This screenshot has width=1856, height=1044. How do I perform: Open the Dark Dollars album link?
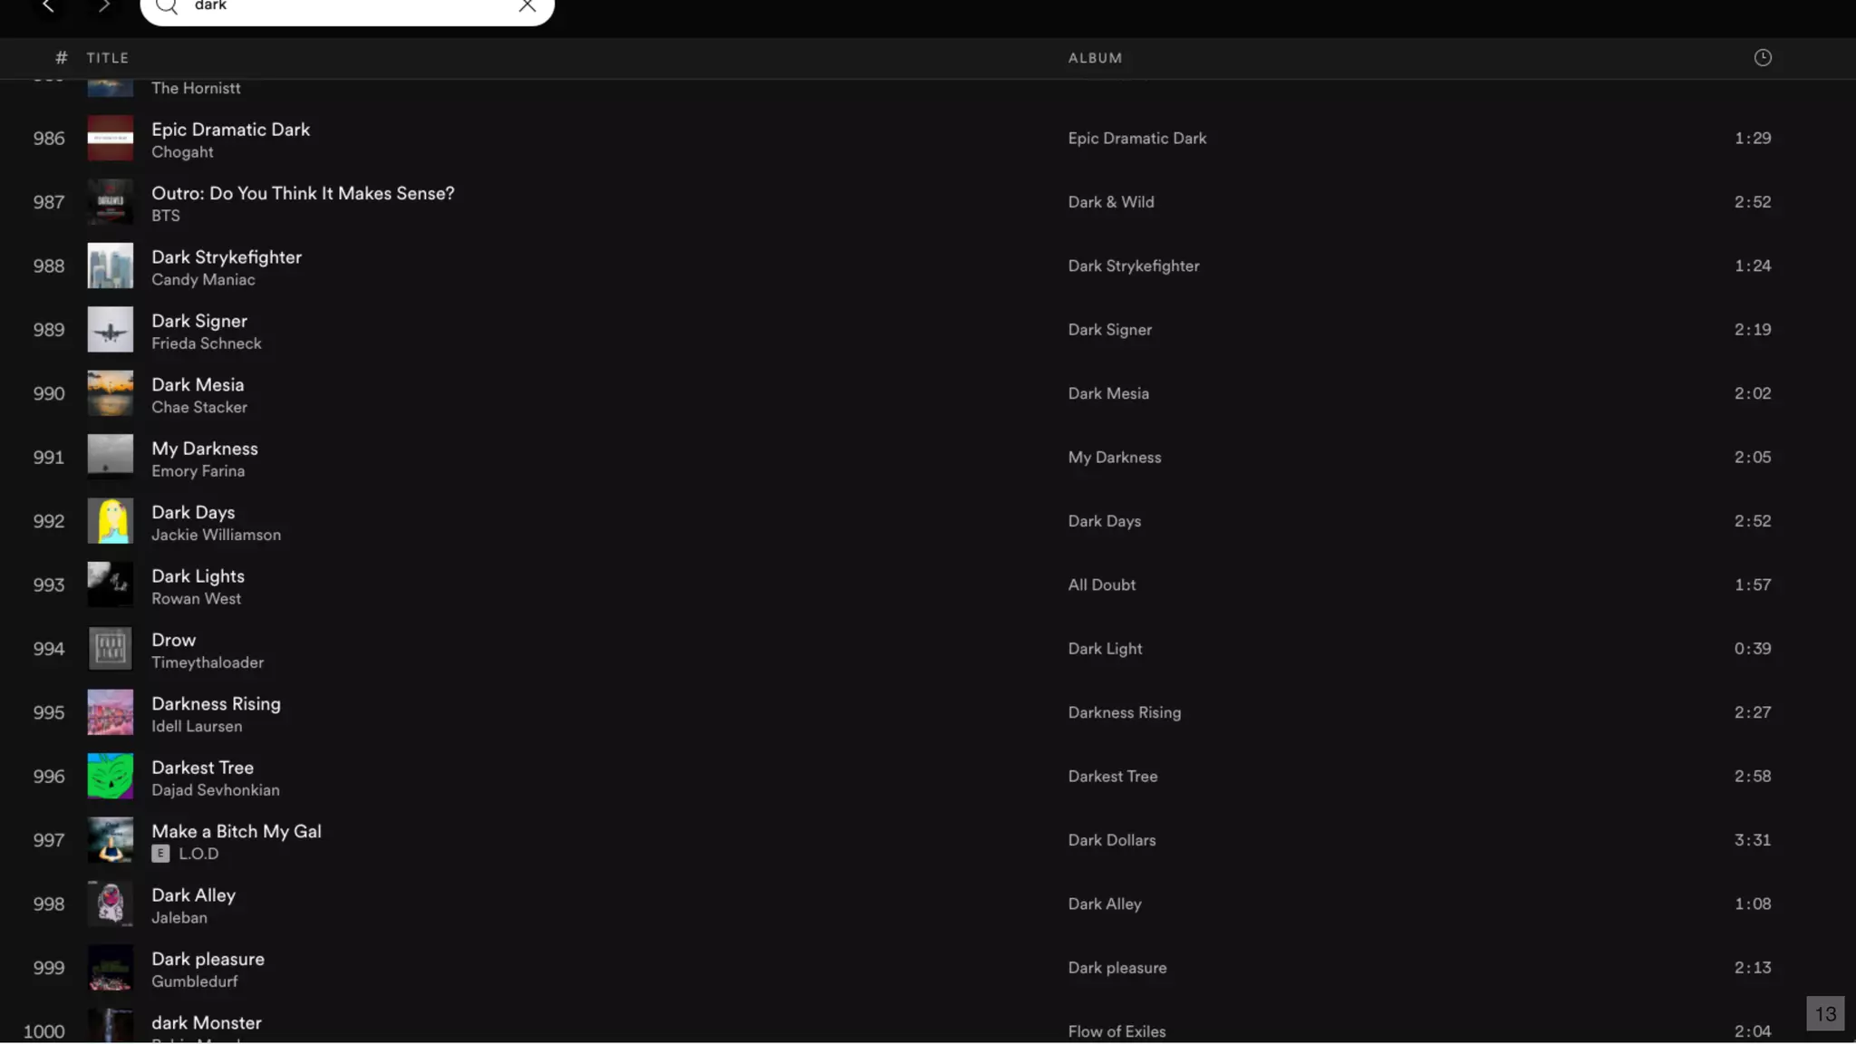(1111, 840)
